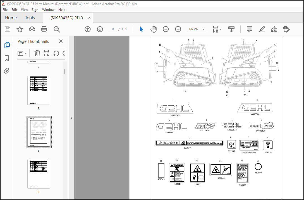Click the Edit PDF stamp icon
This screenshot has width=304, height=200.
coord(286,29)
